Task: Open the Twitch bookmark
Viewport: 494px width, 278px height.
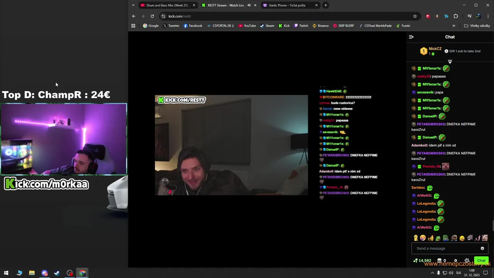Action: pyautogui.click(x=301, y=26)
